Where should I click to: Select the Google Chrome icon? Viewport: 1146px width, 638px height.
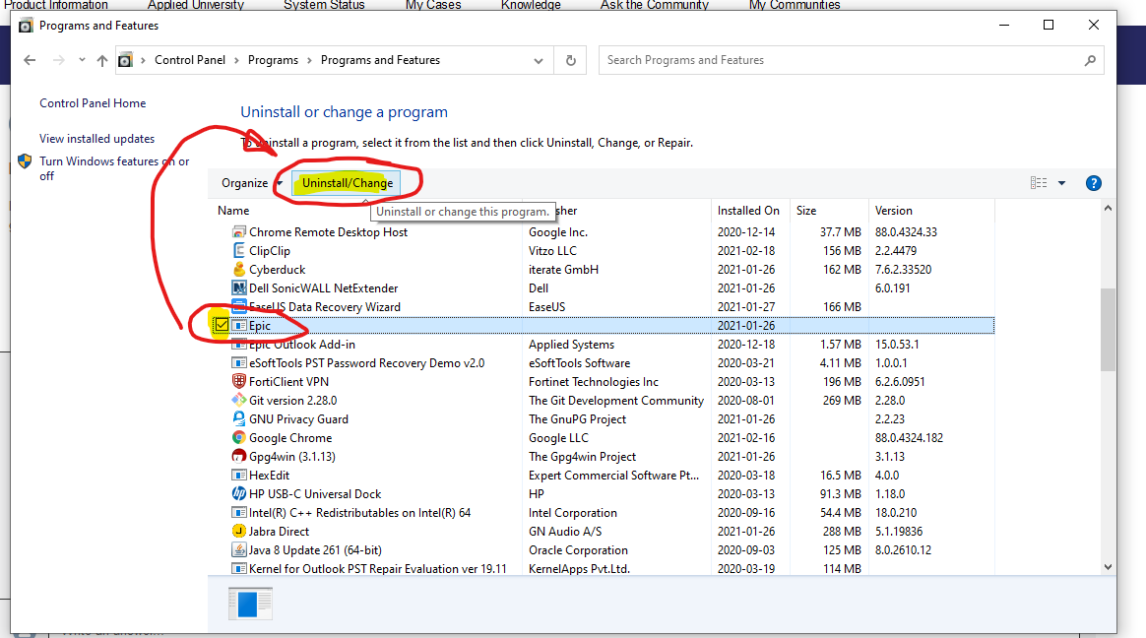pos(239,438)
